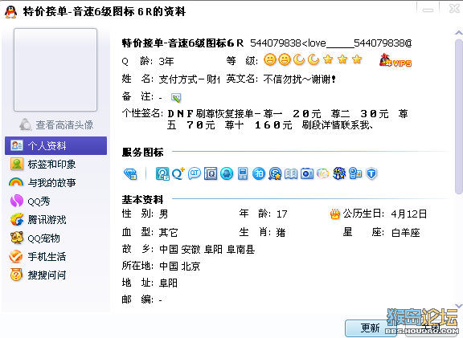
Task: Click the green music service icon with badge 6
Action: (162, 173)
